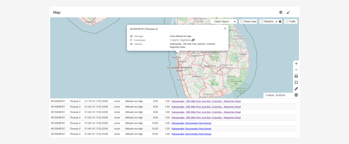The width and height of the screenshot is (349, 144).
Task: Click the layers icon in the Map header
Action: [281, 12]
